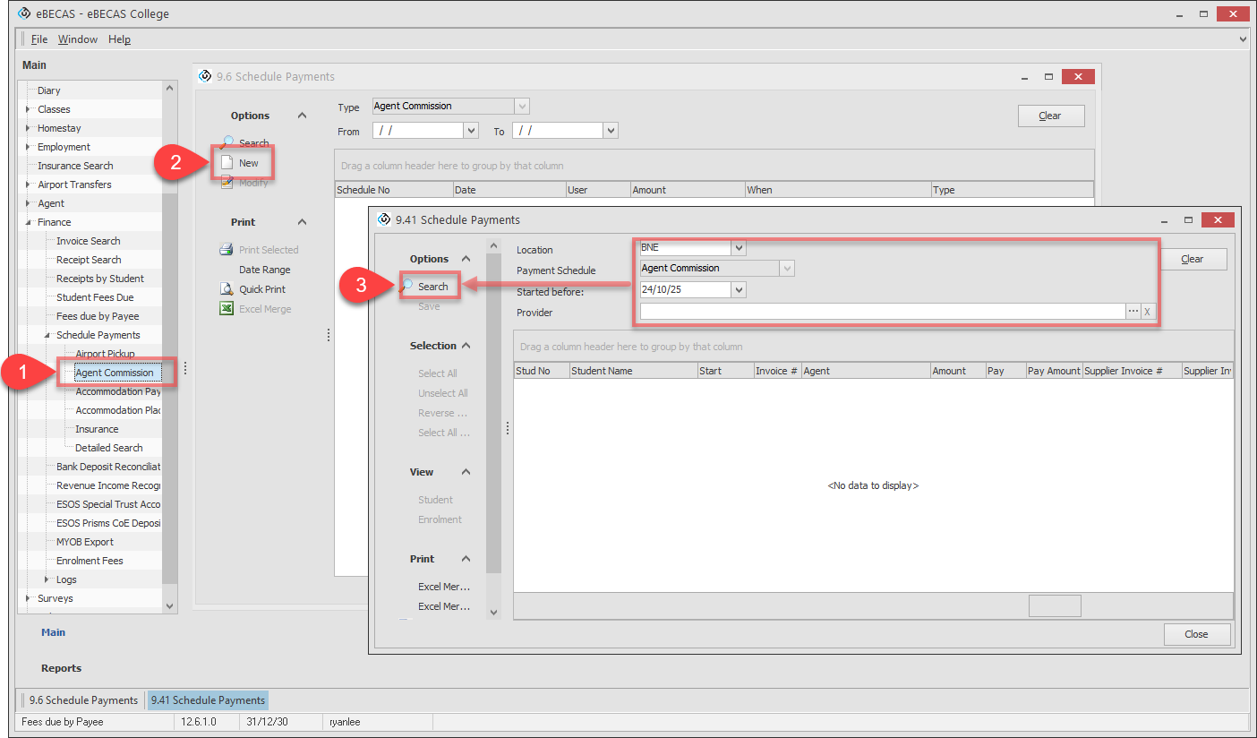Collapse the Finance tree node
Image resolution: width=1257 pixels, height=738 pixels.
coord(29,222)
